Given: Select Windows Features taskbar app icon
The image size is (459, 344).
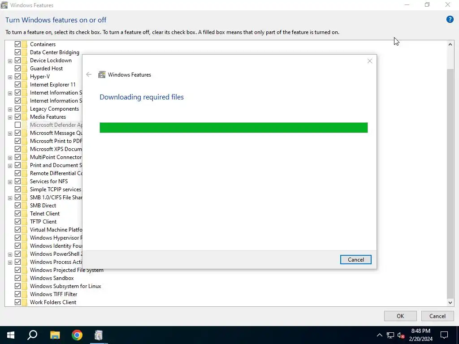Looking at the screenshot, I should 99,335.
